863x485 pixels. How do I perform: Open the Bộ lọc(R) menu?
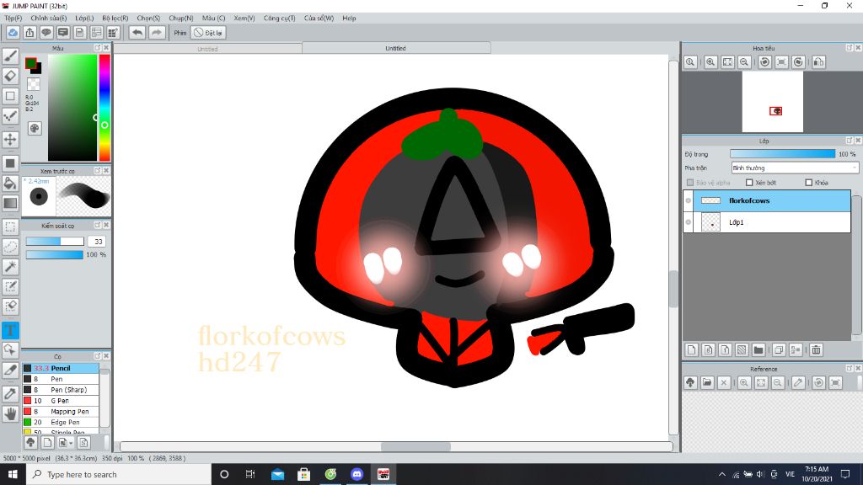(115, 19)
